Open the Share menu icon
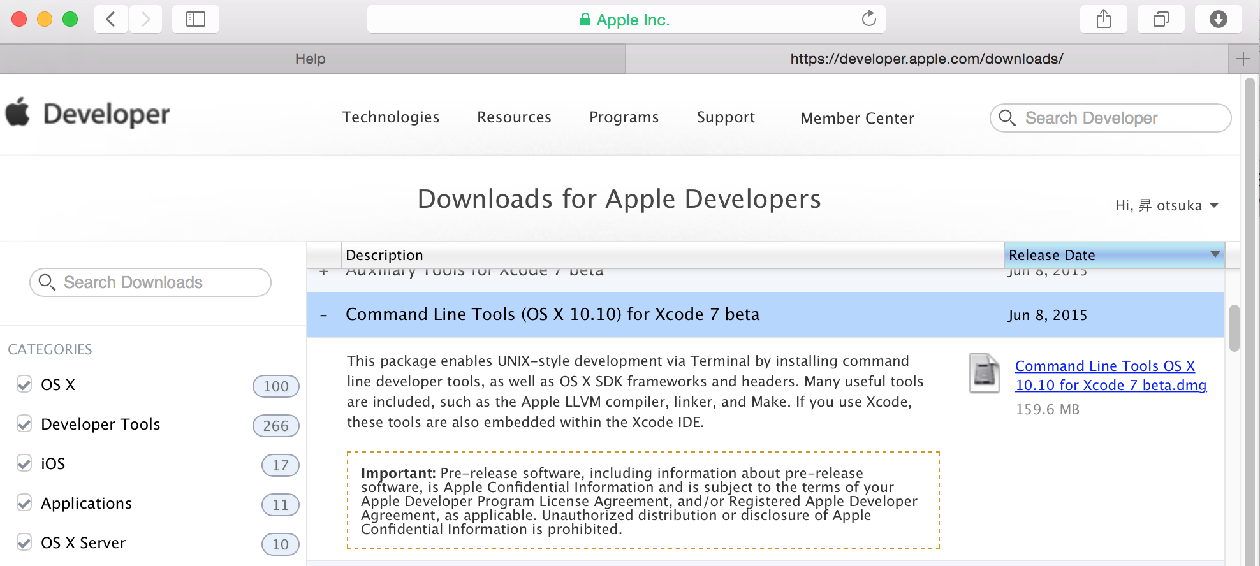 (x=1104, y=19)
